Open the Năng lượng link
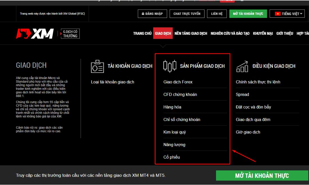Viewport: 309px width, 185px height. pyautogui.click(x=174, y=145)
